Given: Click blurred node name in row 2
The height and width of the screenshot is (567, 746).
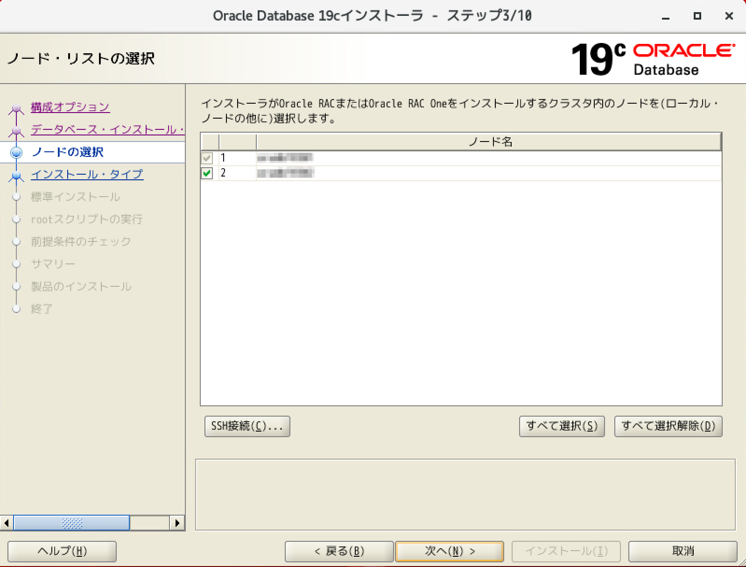Looking at the screenshot, I should (x=285, y=173).
